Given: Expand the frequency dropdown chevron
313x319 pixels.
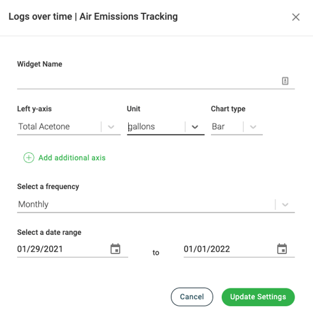Looking at the screenshot, I should 285,204.
